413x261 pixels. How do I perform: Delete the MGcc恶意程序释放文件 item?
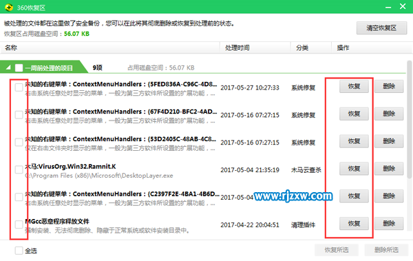(x=389, y=224)
